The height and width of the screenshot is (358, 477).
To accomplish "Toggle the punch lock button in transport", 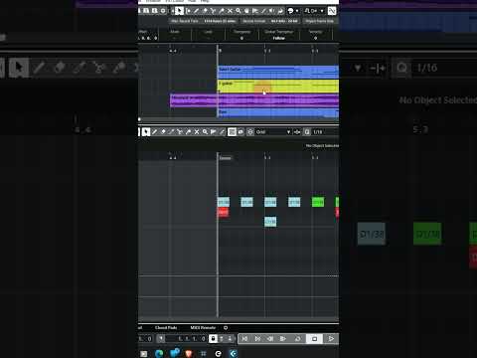I will coord(213,339).
